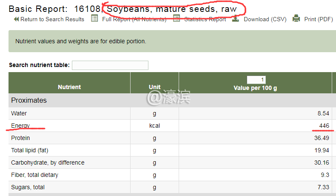Select the Download (CSV) link text
This screenshot has height=196, width=336.
point(265,19)
